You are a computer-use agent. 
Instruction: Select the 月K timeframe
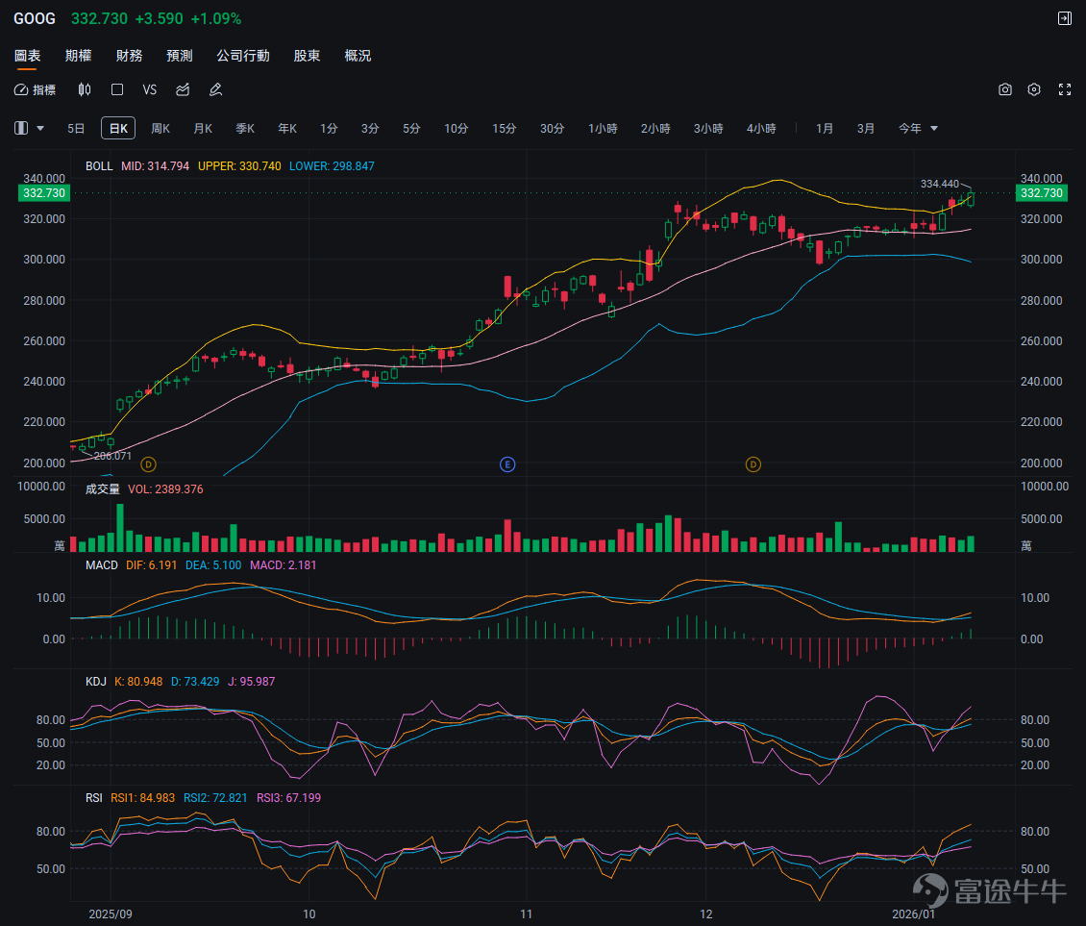click(x=203, y=128)
